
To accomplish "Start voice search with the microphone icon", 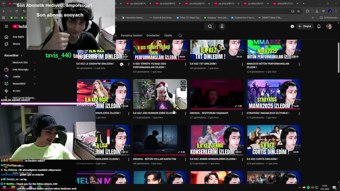I will [222, 26].
